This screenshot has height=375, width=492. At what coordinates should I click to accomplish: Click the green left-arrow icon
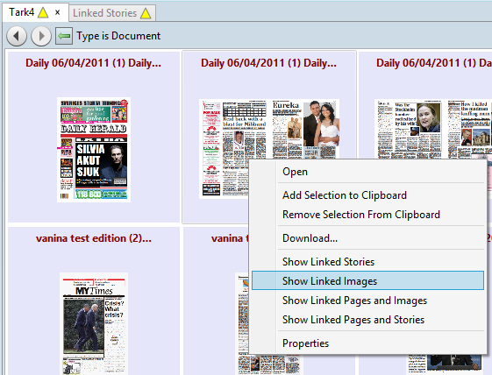[64, 36]
